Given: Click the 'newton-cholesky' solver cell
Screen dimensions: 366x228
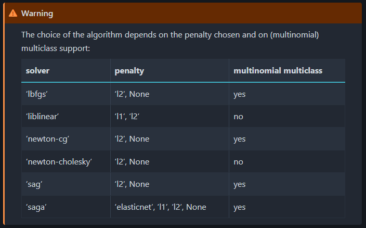Looking at the screenshot, I should [x=66, y=162].
